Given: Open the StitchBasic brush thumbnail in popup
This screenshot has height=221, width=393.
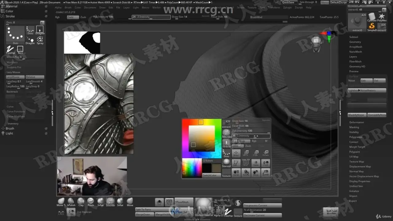Looking at the screenshot, I should (226, 133).
